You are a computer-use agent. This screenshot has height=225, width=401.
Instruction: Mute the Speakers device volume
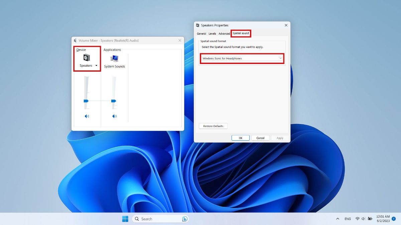point(87,116)
